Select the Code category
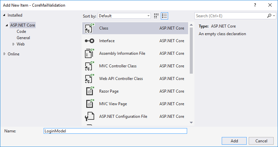 pyautogui.click(x=21, y=32)
